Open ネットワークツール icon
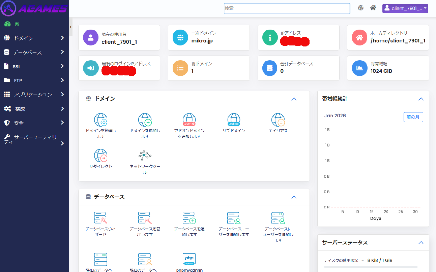This screenshot has width=436, height=272. click(x=145, y=156)
